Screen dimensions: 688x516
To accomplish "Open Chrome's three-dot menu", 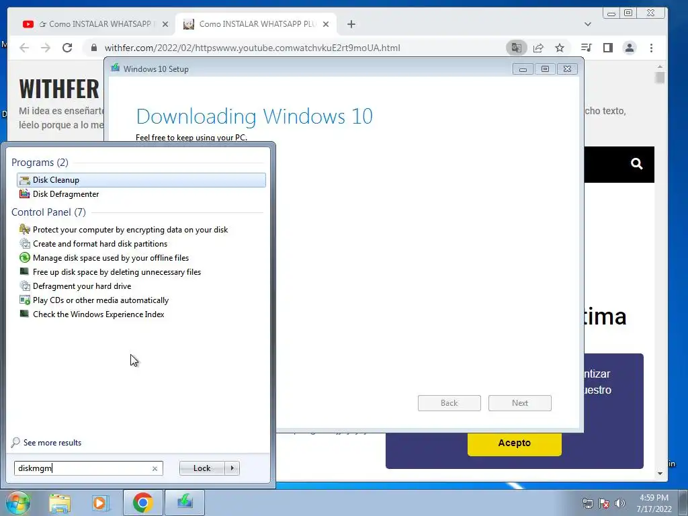I will 651,48.
